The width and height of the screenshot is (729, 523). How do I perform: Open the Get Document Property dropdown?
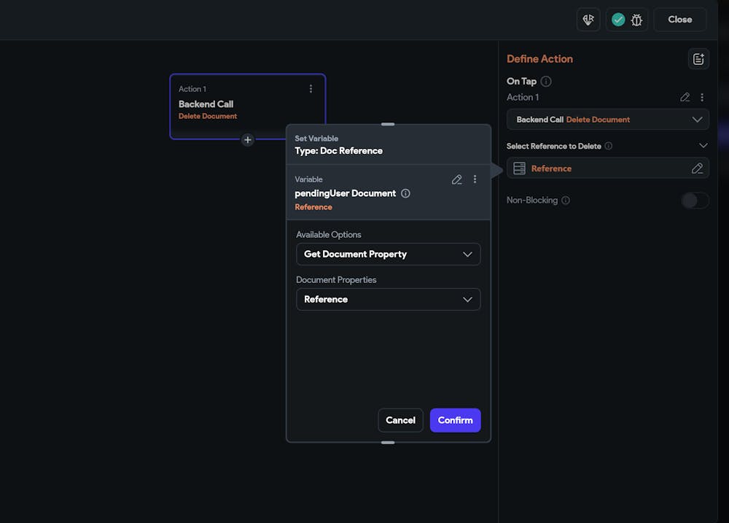click(x=388, y=255)
